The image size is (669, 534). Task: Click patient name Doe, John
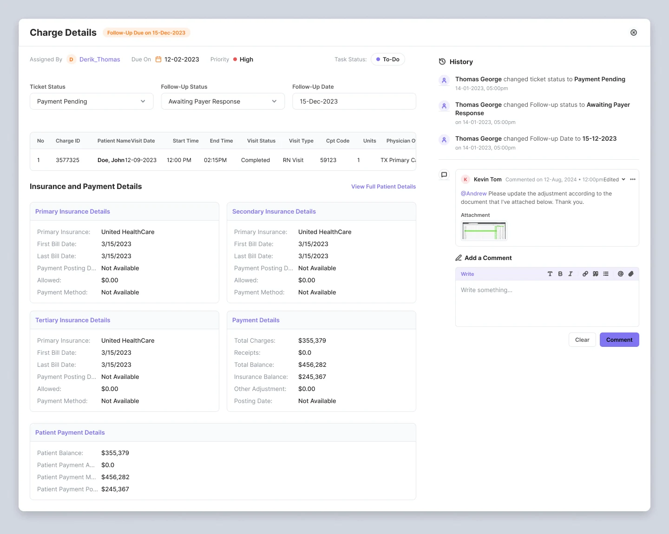111,160
